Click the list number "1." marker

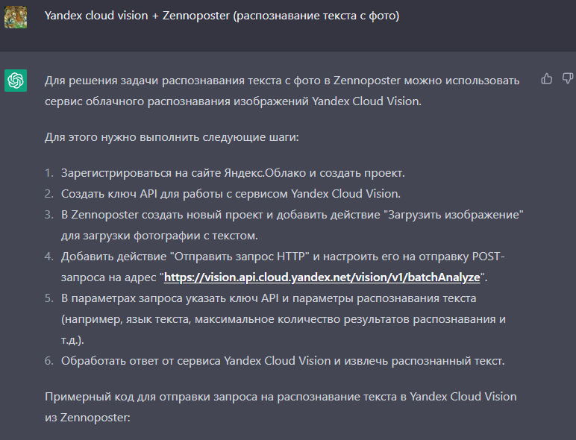pyautogui.click(x=48, y=173)
